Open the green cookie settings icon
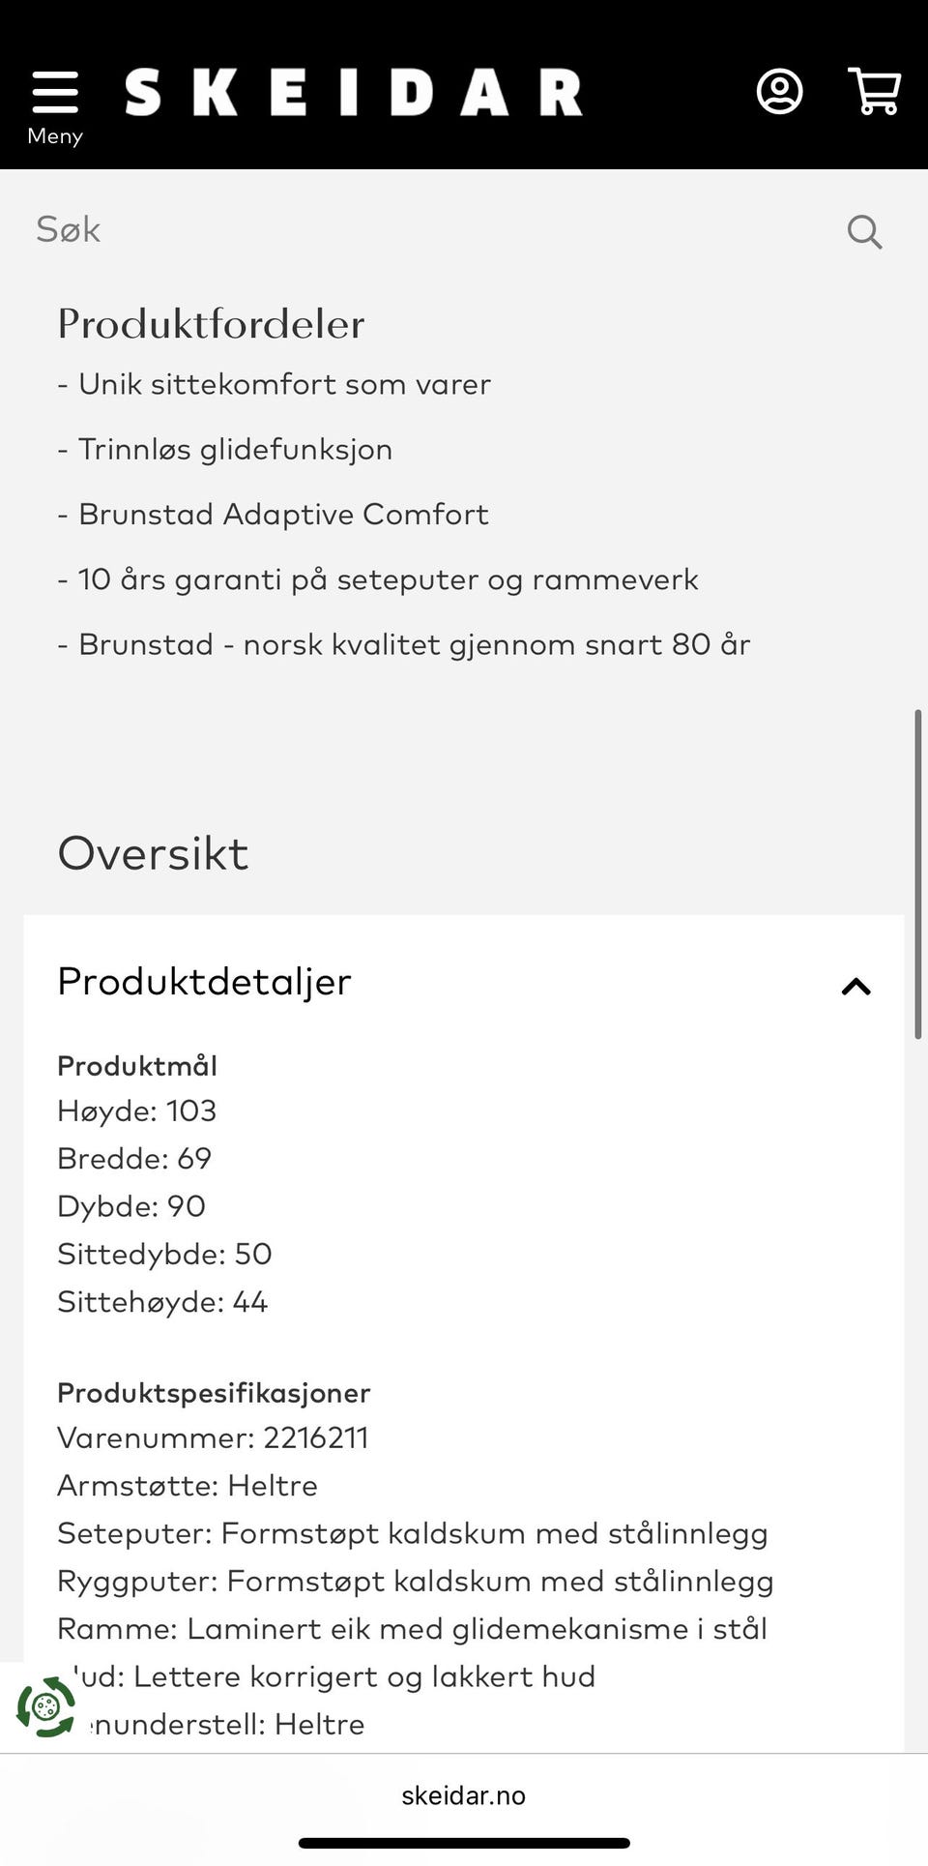The height and width of the screenshot is (1866, 928). tap(46, 1706)
